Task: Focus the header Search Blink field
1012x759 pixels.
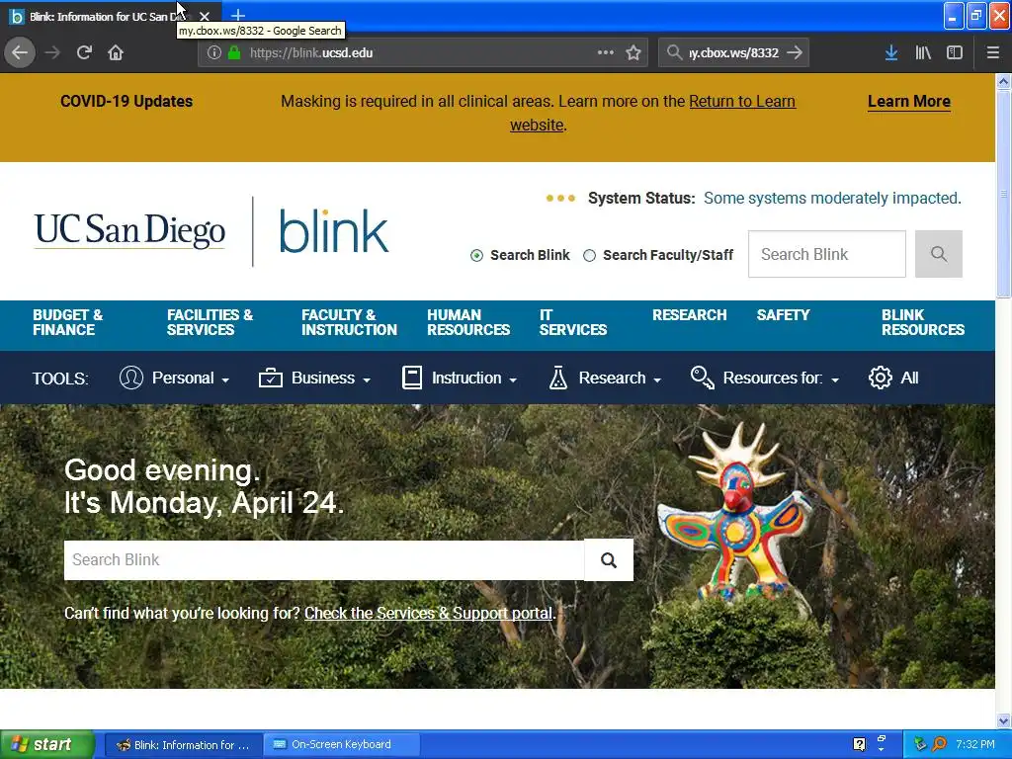Action: tap(827, 254)
